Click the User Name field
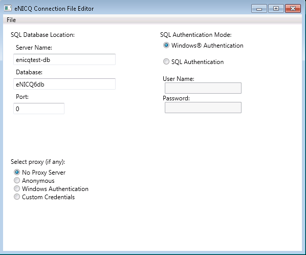Image resolution: width=306 pixels, height=255 pixels. point(203,88)
